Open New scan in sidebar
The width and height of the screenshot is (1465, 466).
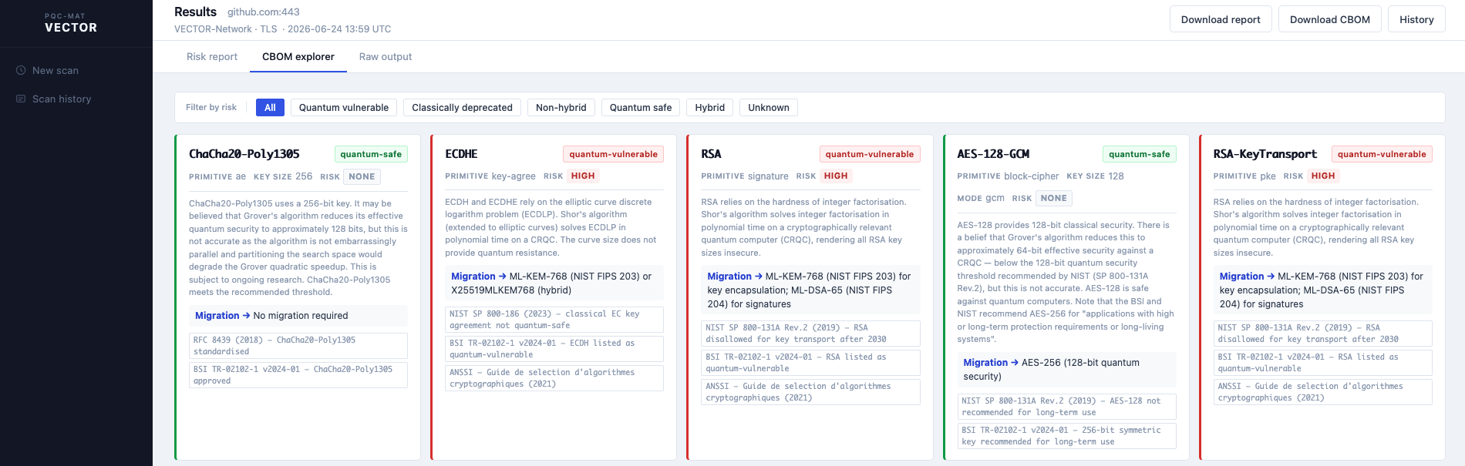56,70
